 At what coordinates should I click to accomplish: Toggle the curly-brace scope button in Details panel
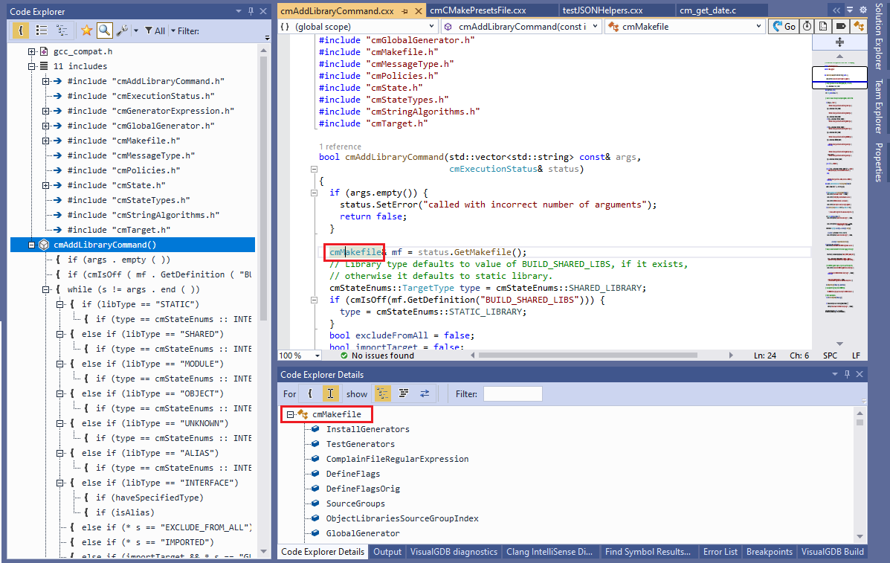(x=310, y=394)
